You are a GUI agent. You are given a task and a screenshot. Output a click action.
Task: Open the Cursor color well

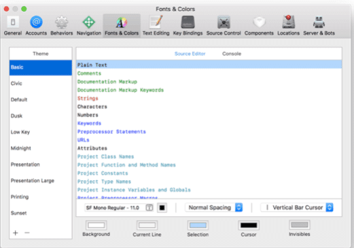coord(249,225)
